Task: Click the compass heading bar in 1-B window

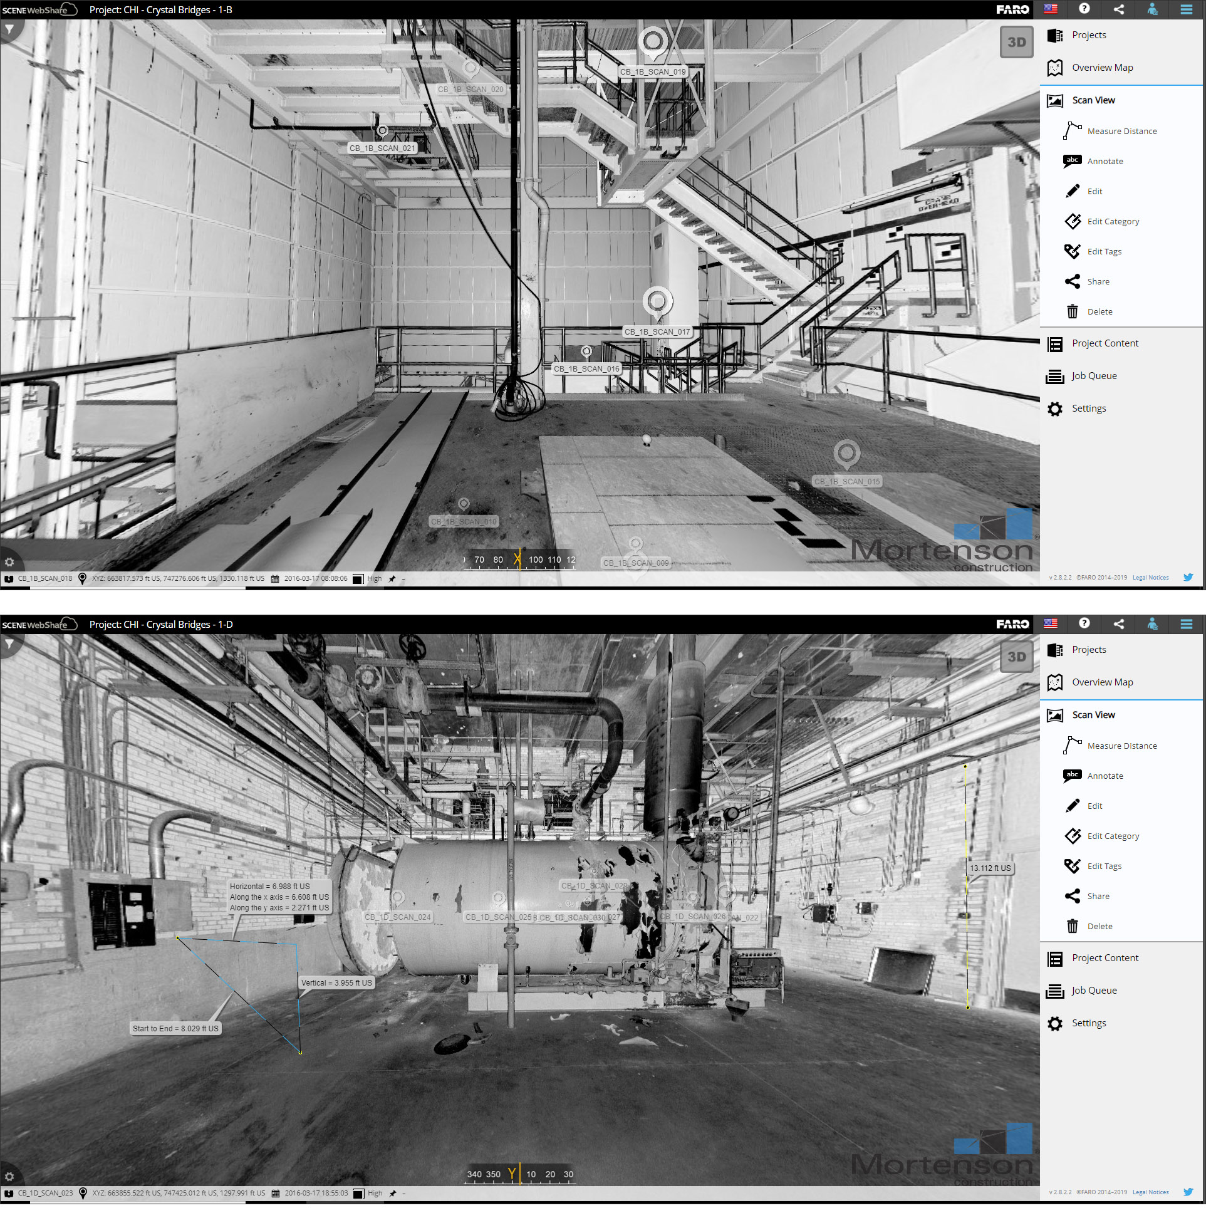Action: pyautogui.click(x=519, y=560)
